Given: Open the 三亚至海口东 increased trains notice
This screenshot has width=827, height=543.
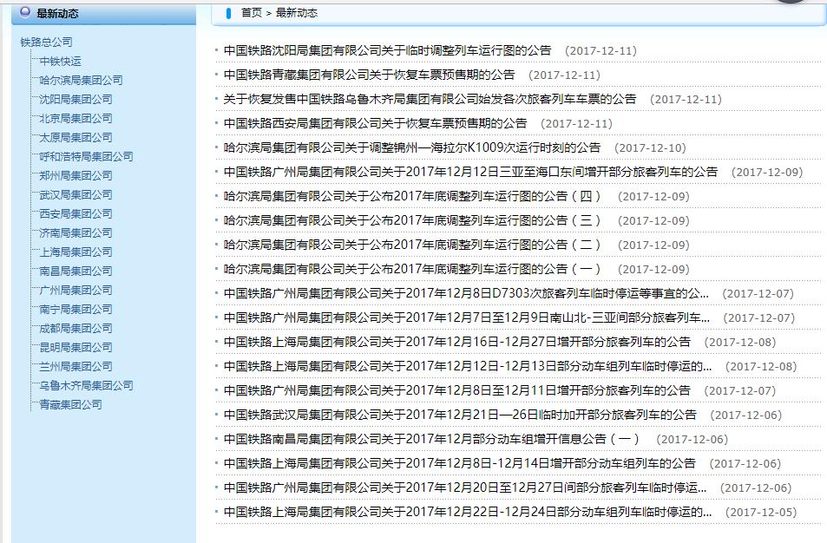Looking at the screenshot, I should click(473, 172).
